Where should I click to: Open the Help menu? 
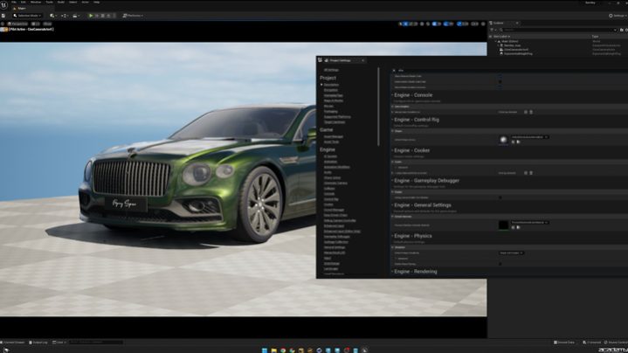click(97, 3)
